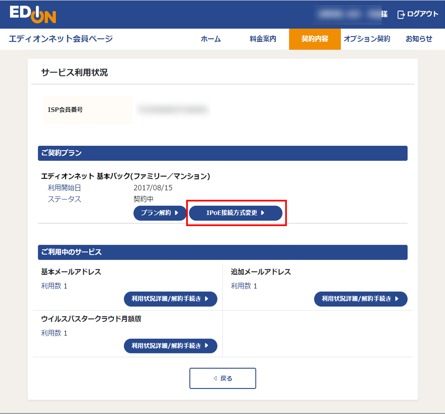Open 利用状況詳細/解約手続き for 追加メールアドレス
This screenshot has width=445, height=414.
(360, 299)
